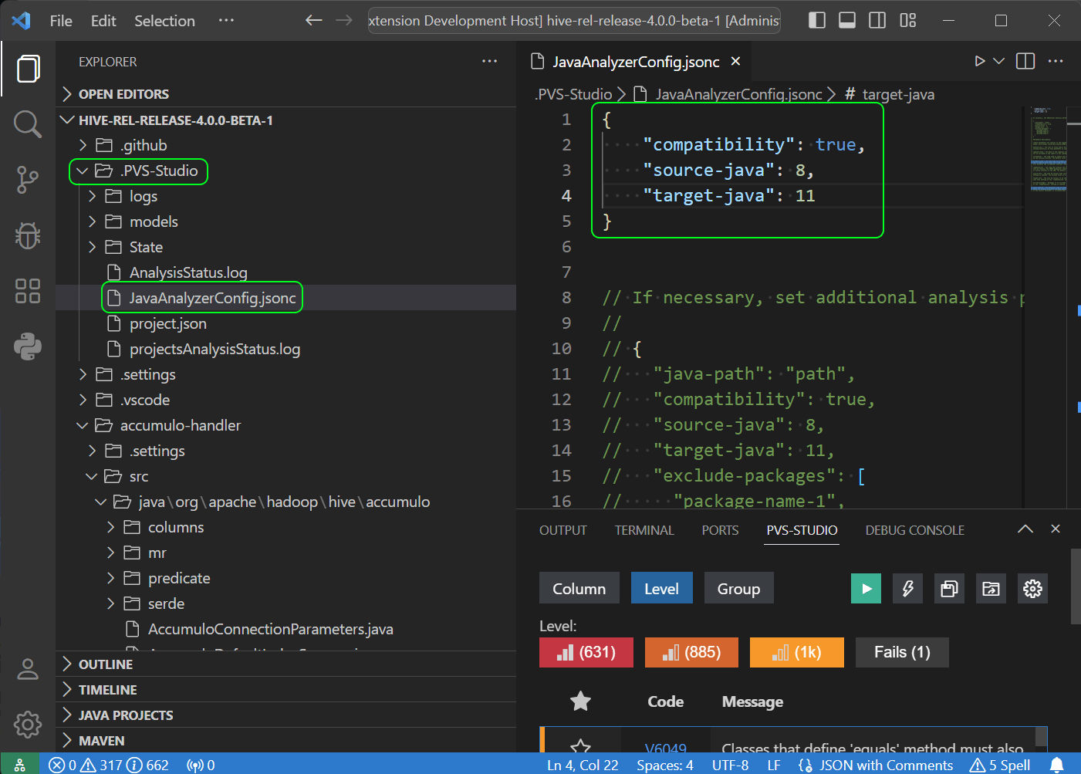The height and width of the screenshot is (774, 1081).
Task: Open PVS-Studio settings gear icon
Action: 1032,588
